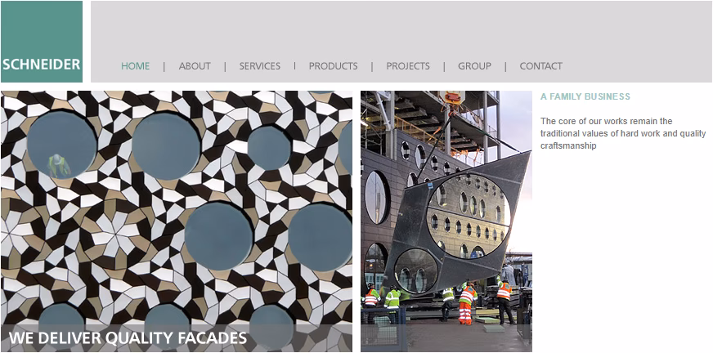The image size is (713, 353).
Task: Click the Schneider logo in the header
Action: point(42,42)
